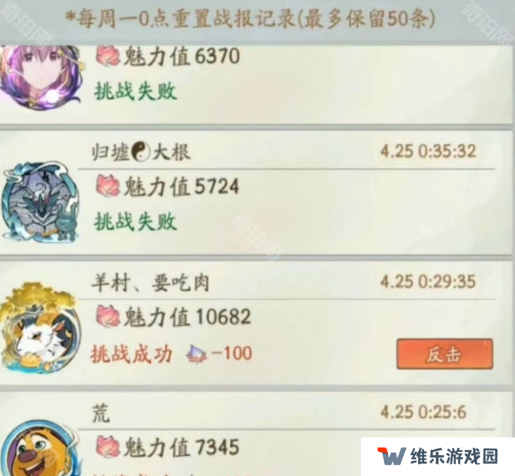The image size is (515, 476).
Task: Open 荒 player's bear avatar
Action: (40, 448)
